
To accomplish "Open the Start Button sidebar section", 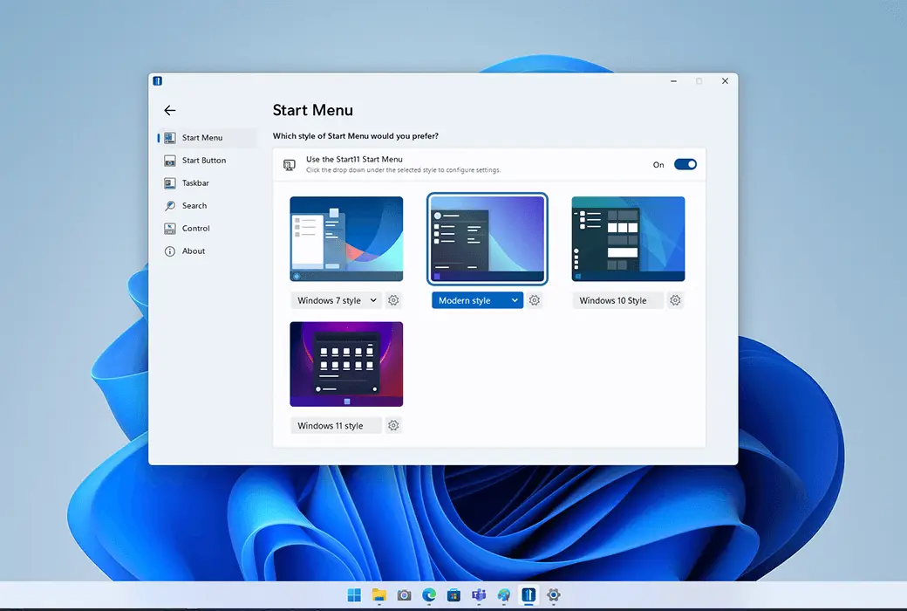I will [x=207, y=161].
